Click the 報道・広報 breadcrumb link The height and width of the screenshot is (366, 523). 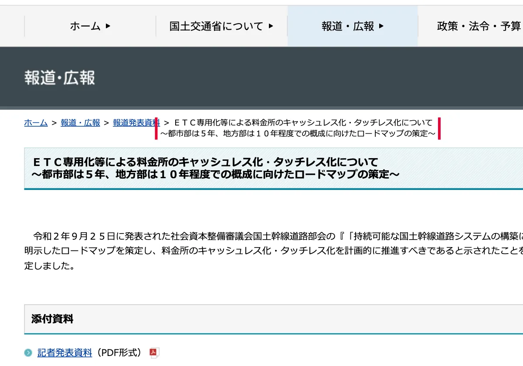click(80, 123)
